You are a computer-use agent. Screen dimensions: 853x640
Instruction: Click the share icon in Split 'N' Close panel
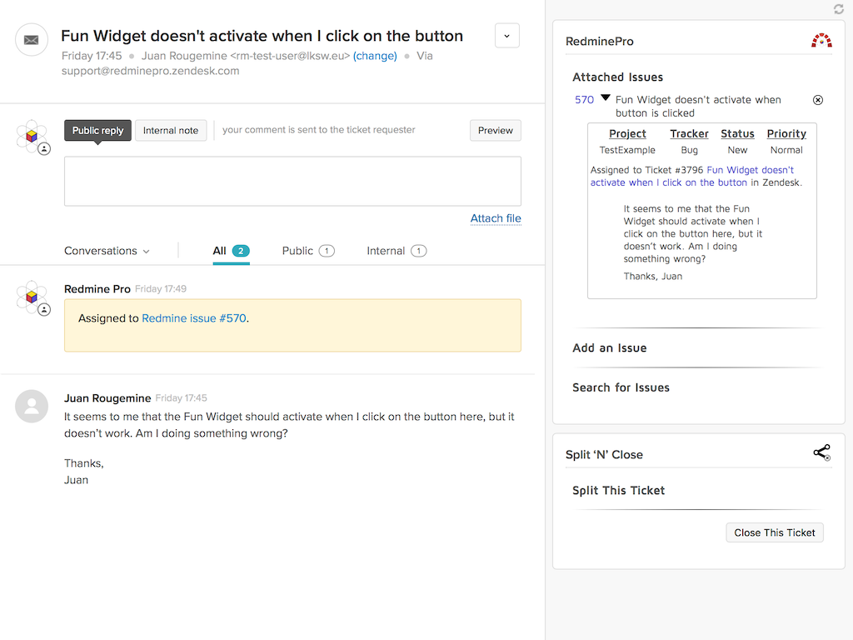(821, 452)
